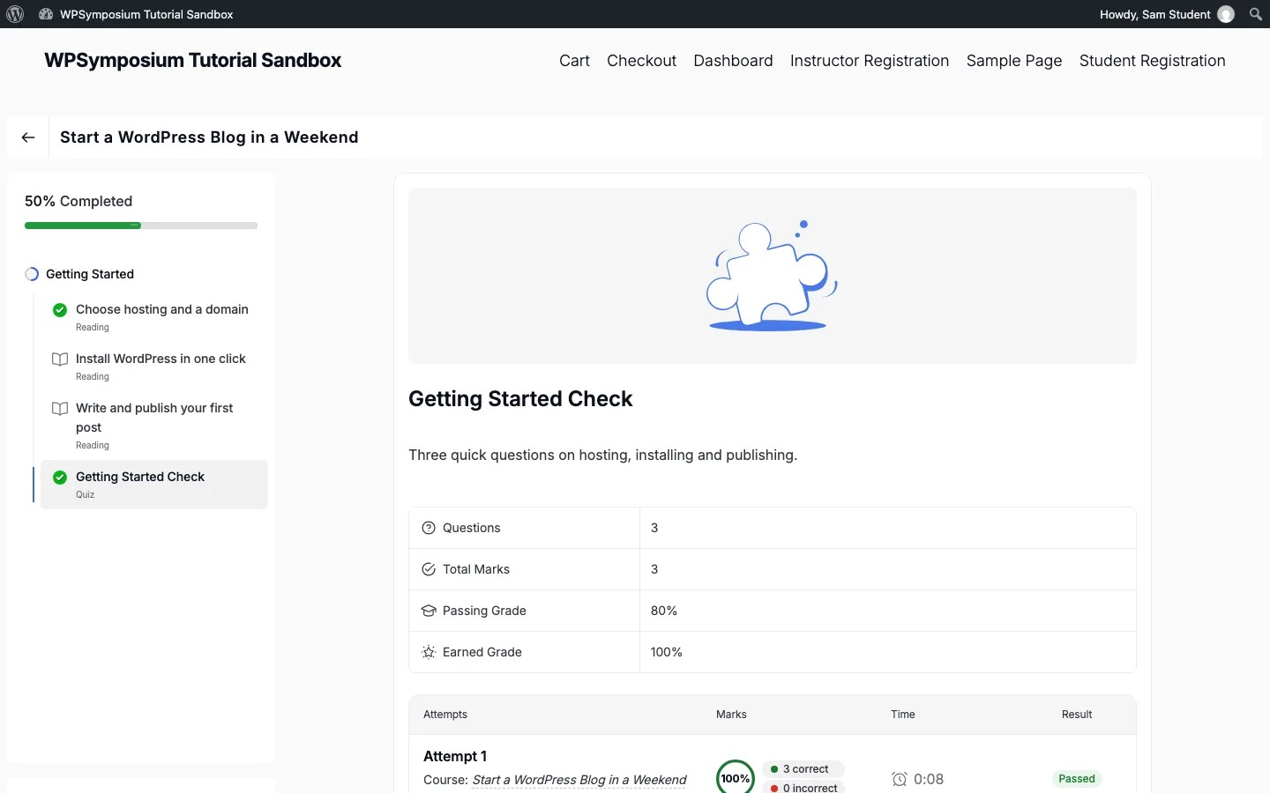This screenshot has width=1270, height=793.
Task: Open Install WordPress in one click lesson
Action: tap(161, 359)
